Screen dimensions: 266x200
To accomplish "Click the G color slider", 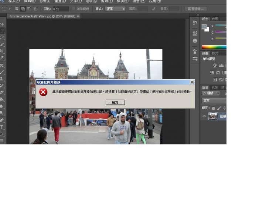I will click(221, 32).
